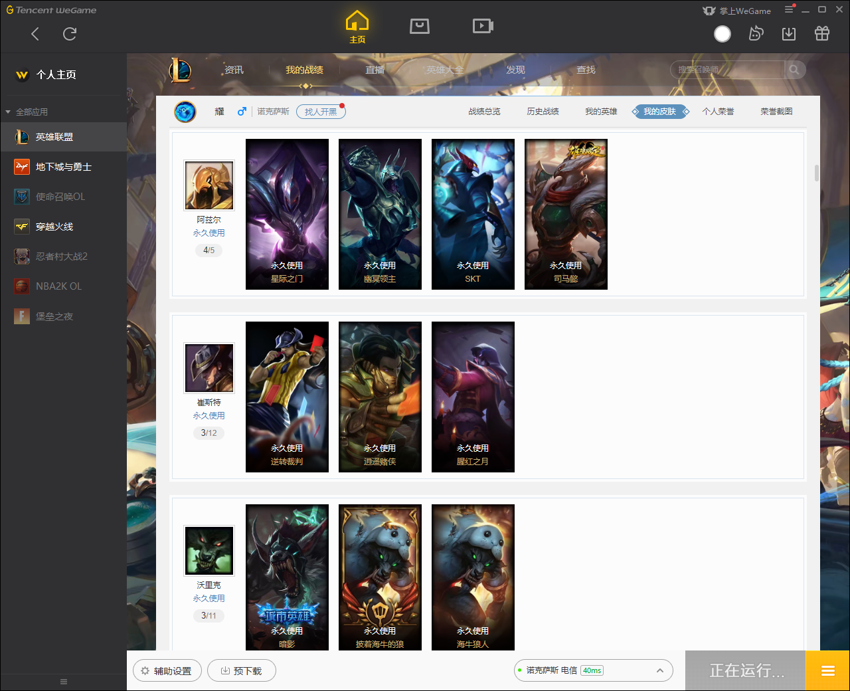The image size is (850, 691).
Task: Switch to the 我的战绩 tab
Action: coord(305,70)
